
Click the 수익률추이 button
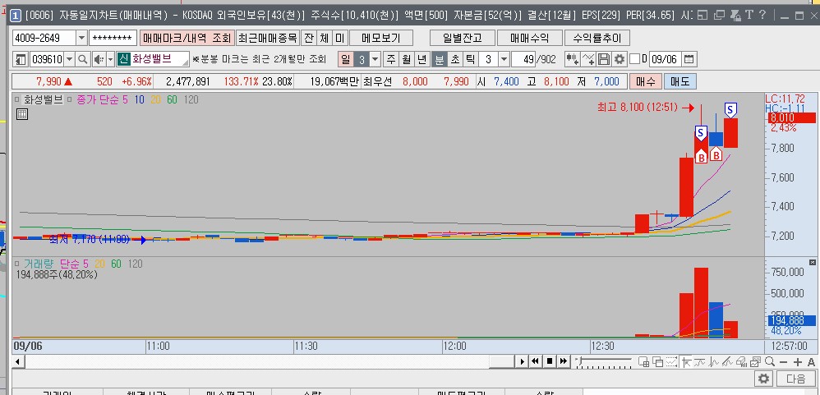click(x=597, y=38)
